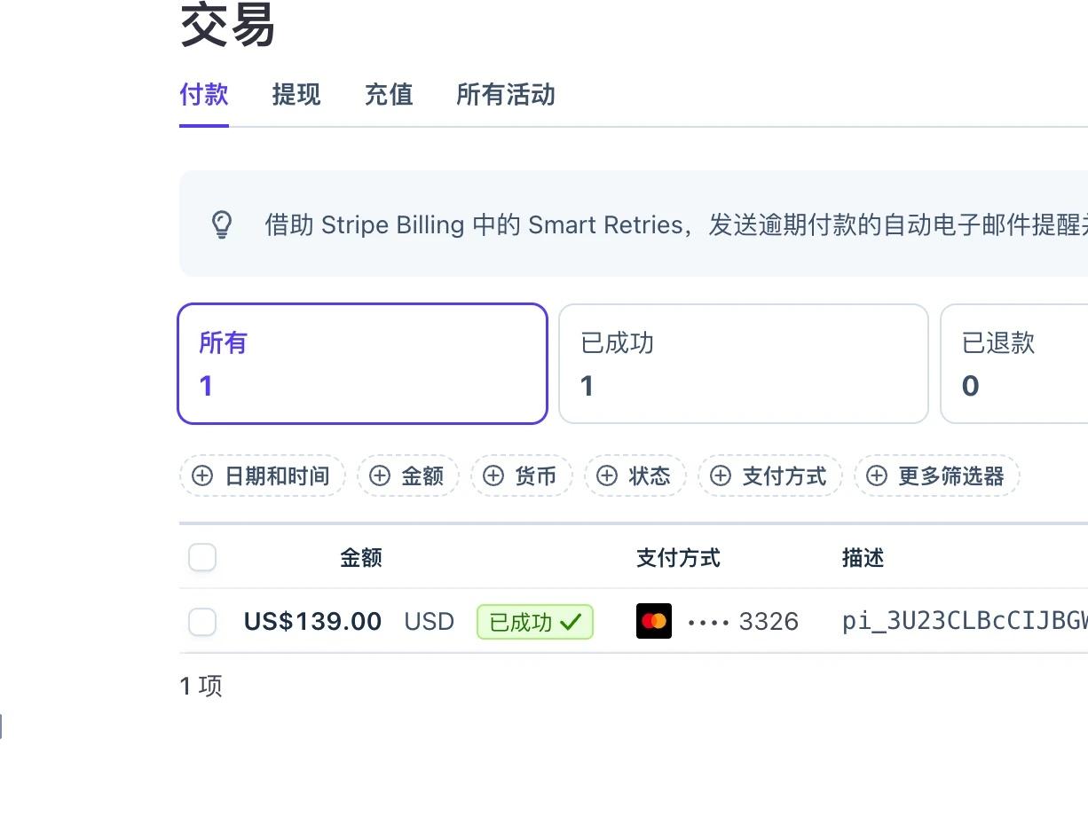This screenshot has height=825, width=1088.
Task: Tick the select-all checkbox in table header
Action: click(x=202, y=558)
